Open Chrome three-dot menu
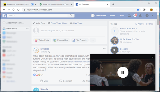This screenshot has height=92, width=160. point(156,10)
